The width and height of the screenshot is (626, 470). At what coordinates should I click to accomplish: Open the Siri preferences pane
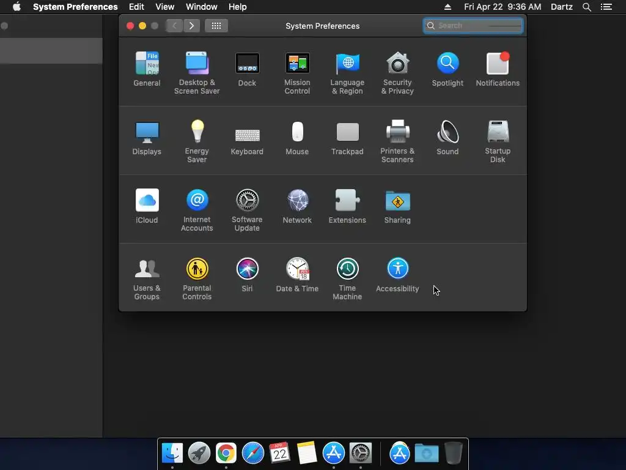[247, 275]
